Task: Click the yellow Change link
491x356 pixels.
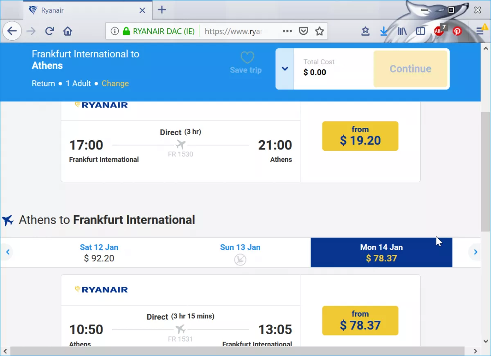Action: coord(115,83)
